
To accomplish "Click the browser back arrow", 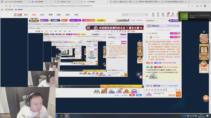I will [2, 6].
